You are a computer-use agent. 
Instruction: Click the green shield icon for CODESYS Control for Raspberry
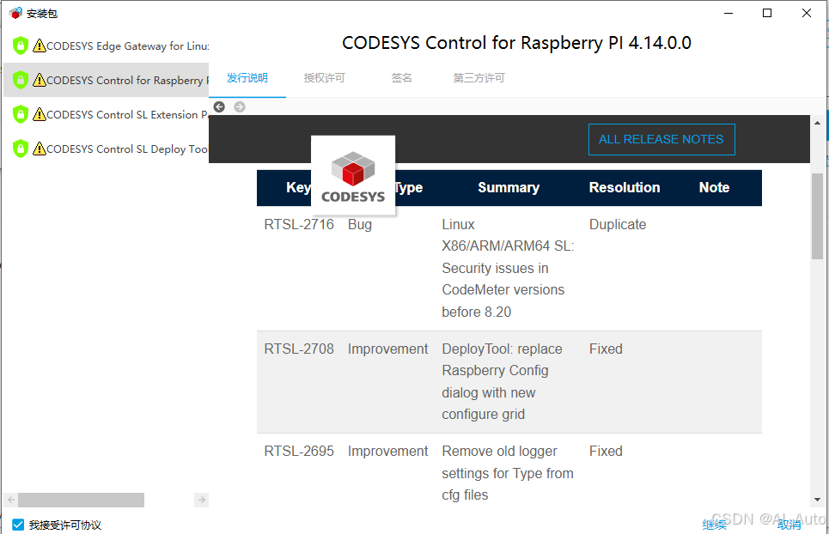click(20, 81)
